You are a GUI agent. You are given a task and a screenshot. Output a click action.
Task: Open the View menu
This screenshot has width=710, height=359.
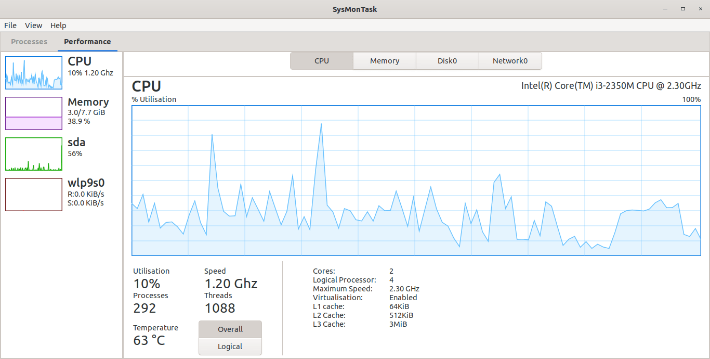pyautogui.click(x=34, y=25)
